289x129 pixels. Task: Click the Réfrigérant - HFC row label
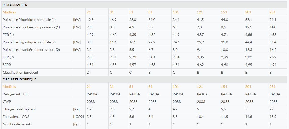pyautogui.click(x=17, y=94)
